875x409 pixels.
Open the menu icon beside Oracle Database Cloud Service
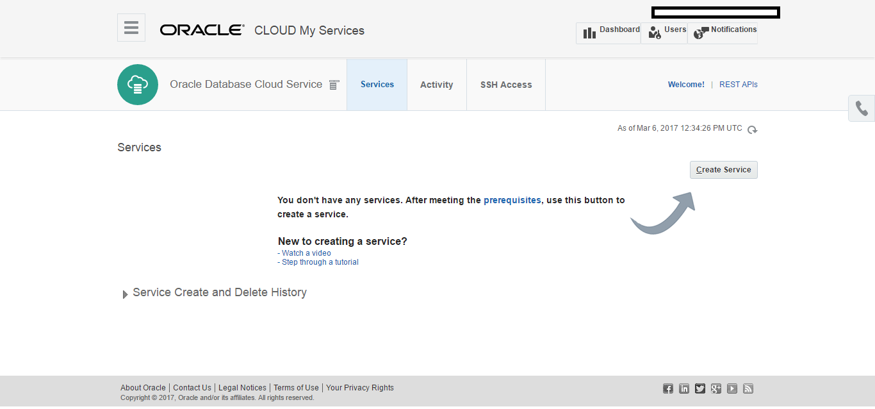point(334,85)
